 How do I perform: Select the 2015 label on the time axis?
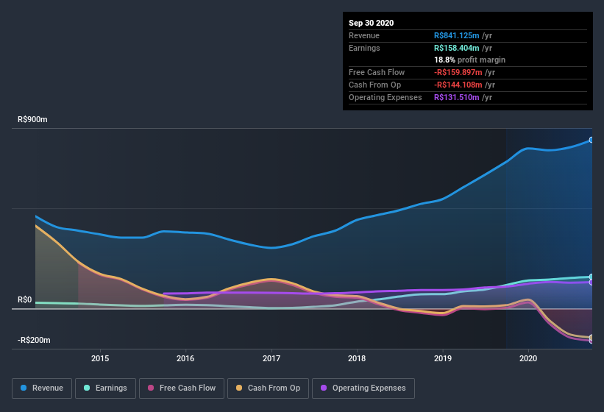100,358
